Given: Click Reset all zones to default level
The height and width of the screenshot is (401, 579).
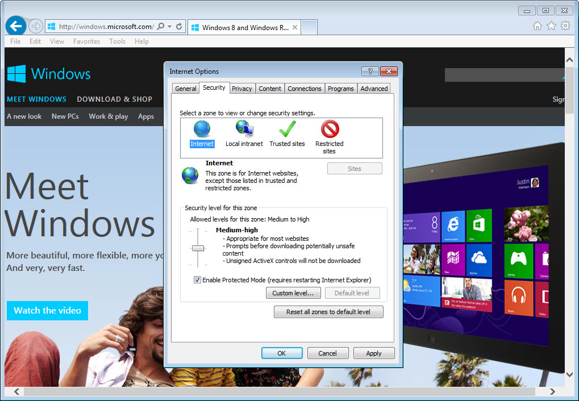Looking at the screenshot, I should tap(328, 312).
